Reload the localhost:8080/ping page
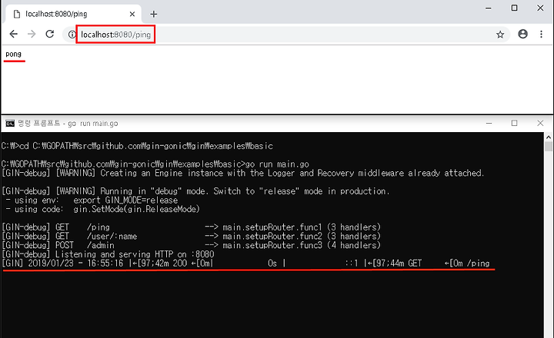Image resolution: width=554 pixels, height=338 pixels. point(50,35)
